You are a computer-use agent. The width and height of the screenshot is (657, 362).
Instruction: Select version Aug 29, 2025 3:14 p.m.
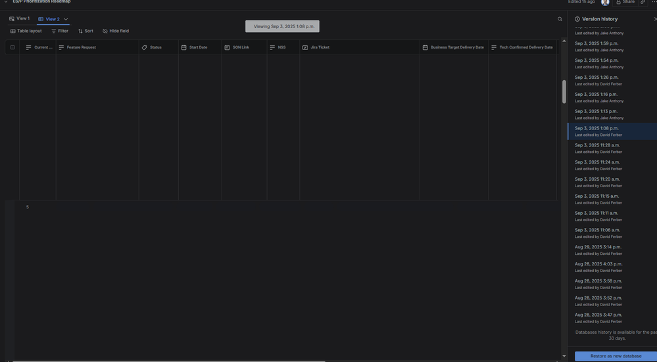pos(612,250)
